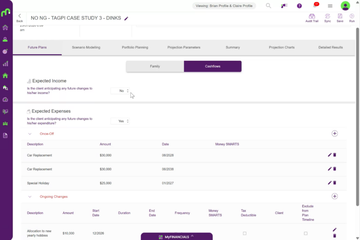Screen dimensions: 360x240
Task: Delete the Car Replacement 06/2038 row
Action: pos(335,169)
